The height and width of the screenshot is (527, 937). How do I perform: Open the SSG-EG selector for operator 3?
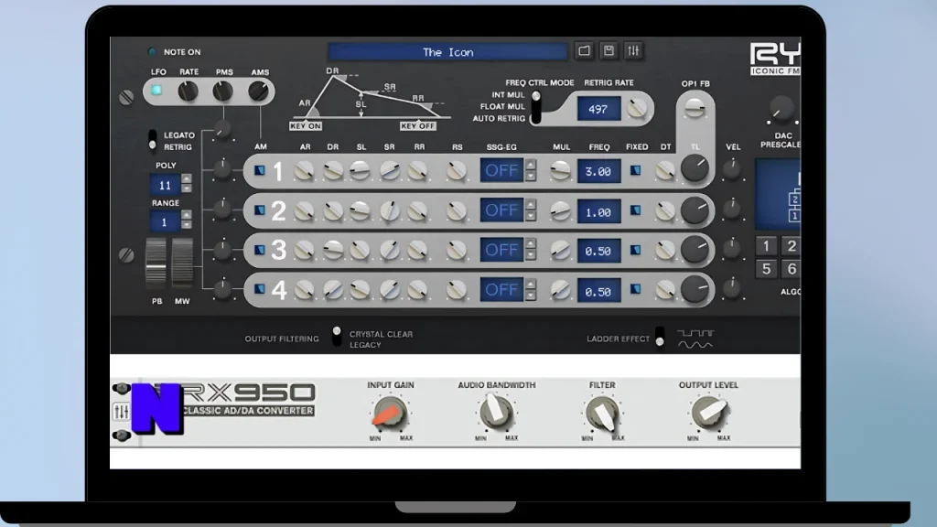click(x=501, y=250)
